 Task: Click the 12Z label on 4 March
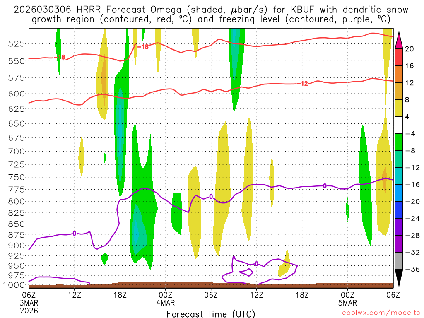(x=256, y=295)
